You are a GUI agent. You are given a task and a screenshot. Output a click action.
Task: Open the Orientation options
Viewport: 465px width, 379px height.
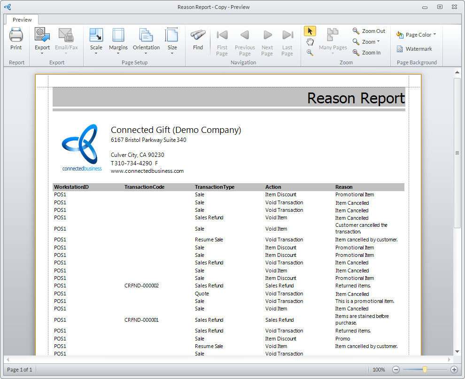coord(146,36)
